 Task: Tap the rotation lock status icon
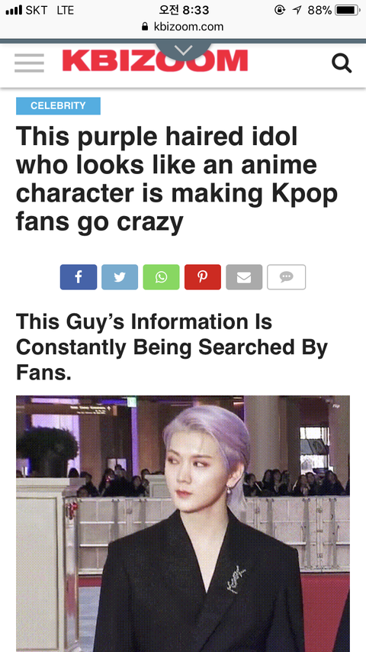coord(280,10)
